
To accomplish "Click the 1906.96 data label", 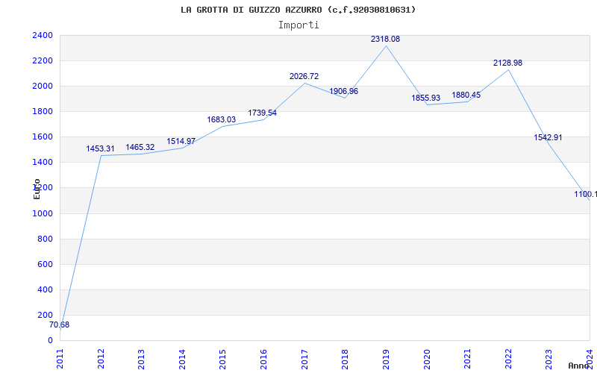I will [343, 91].
